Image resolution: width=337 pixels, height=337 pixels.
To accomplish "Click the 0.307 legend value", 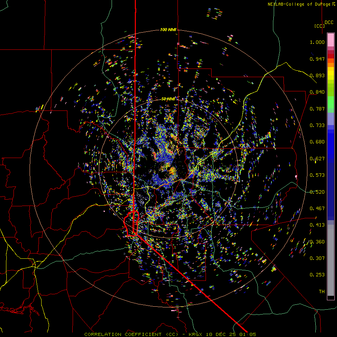I will pyautogui.click(x=317, y=258).
